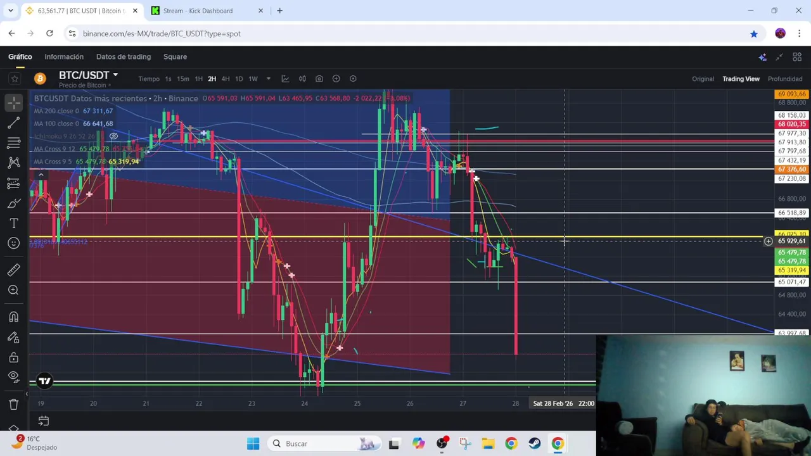Collapse the indicator legend chevron
Viewport: 811px width, 456px height.
click(x=41, y=174)
